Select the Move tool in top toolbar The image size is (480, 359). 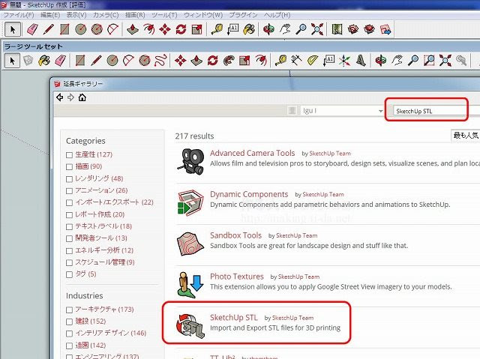pos(165,30)
